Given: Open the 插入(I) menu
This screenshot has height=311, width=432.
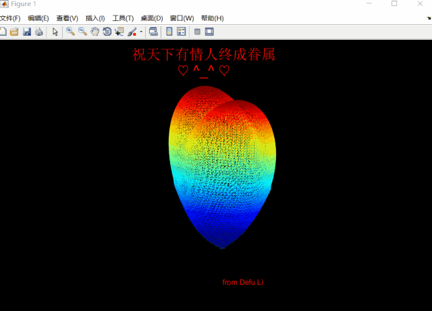Looking at the screenshot, I should [x=95, y=18].
